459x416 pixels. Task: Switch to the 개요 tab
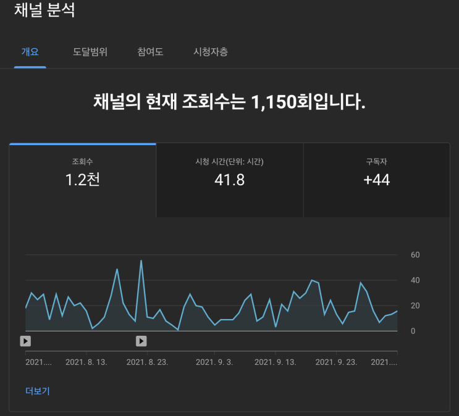coord(30,52)
